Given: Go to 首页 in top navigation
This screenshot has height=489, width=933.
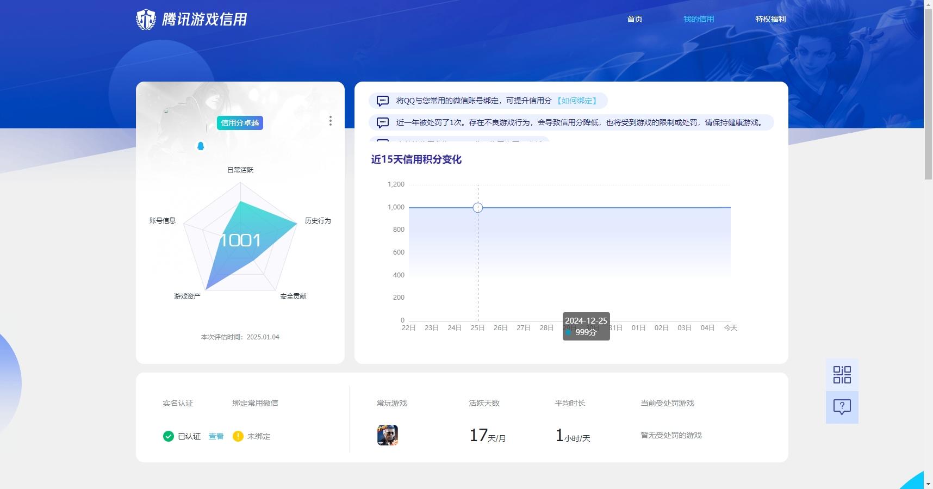Looking at the screenshot, I should [x=635, y=19].
